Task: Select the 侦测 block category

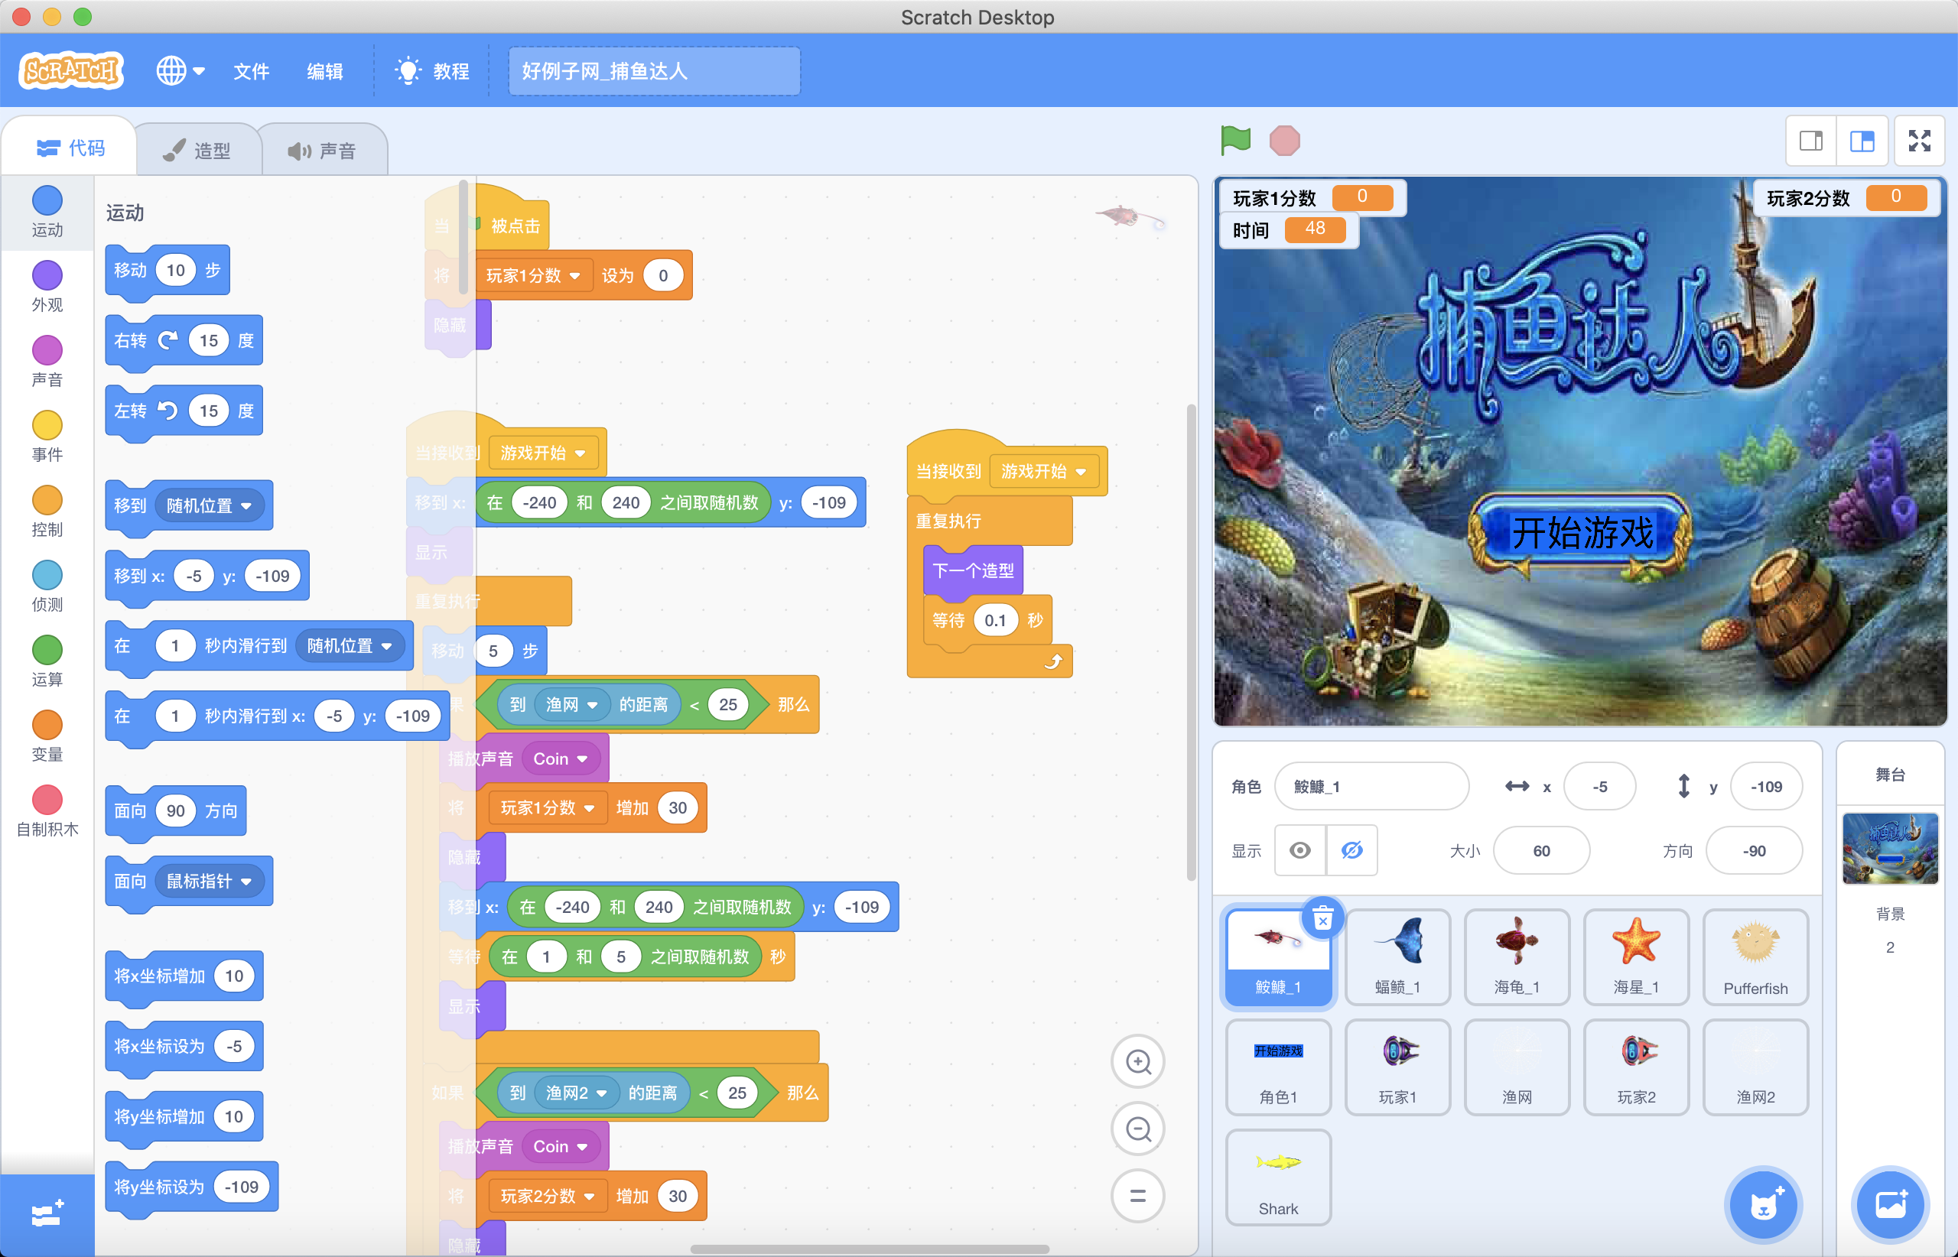Action: 47,588
